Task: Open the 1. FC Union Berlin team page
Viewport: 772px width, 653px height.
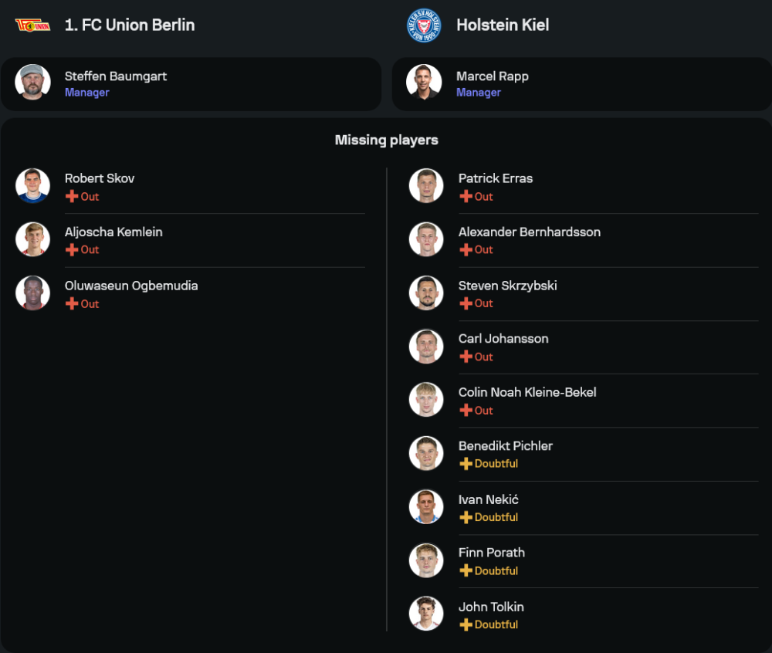Action: [130, 25]
